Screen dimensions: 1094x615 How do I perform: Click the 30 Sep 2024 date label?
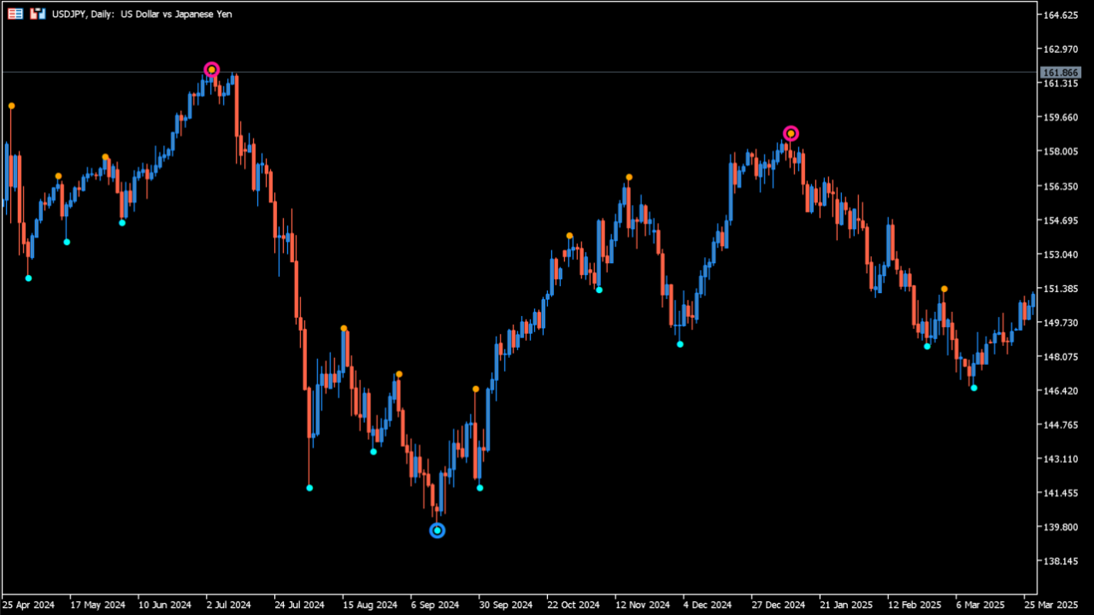(506, 605)
